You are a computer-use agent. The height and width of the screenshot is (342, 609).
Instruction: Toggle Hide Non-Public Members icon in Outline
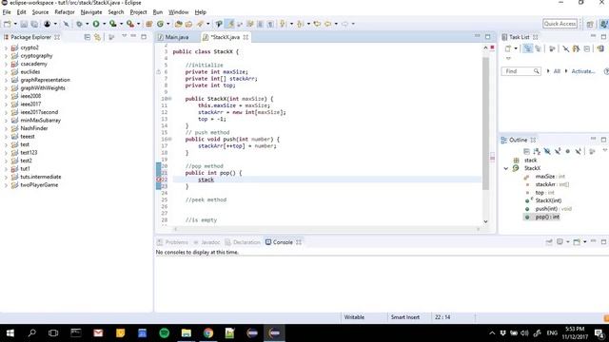click(567, 151)
